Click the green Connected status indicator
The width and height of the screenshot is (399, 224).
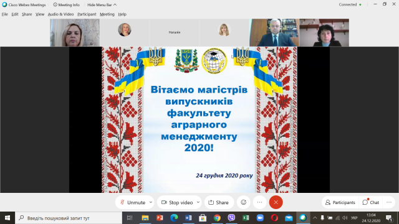point(360,4)
